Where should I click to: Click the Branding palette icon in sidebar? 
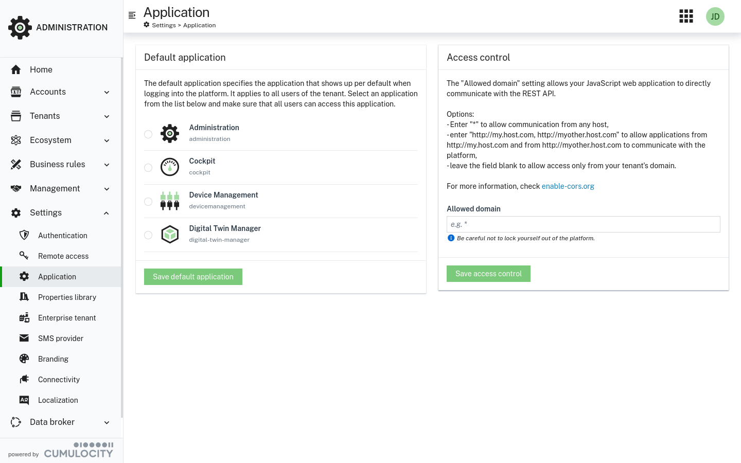point(24,359)
